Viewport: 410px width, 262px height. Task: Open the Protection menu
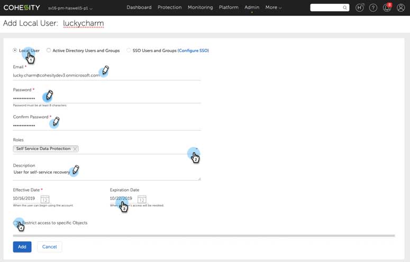tap(169, 7)
